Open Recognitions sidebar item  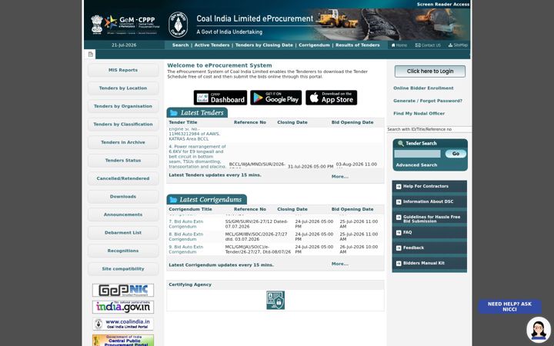[123, 251]
